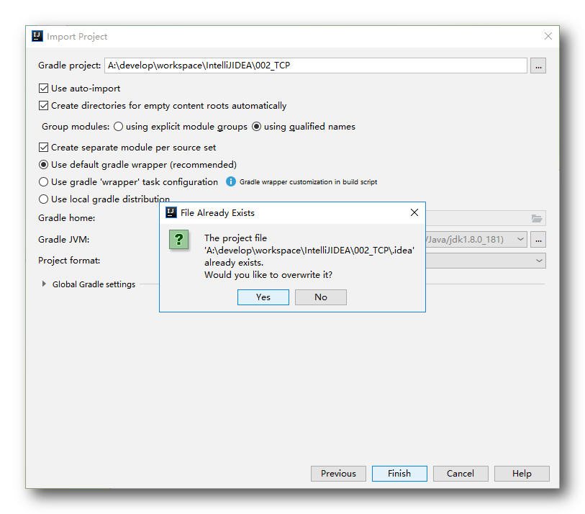Expand Global Gradle settings section

click(x=44, y=284)
